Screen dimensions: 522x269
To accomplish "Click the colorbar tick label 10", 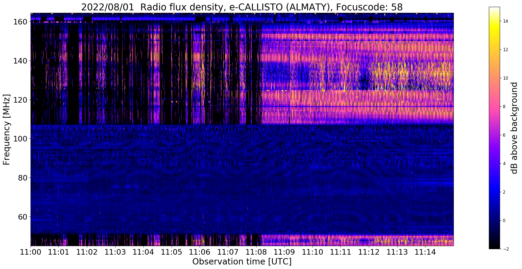I will point(506,78).
